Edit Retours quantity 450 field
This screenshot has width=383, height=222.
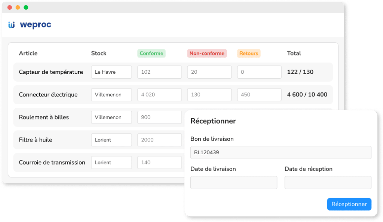259,95
